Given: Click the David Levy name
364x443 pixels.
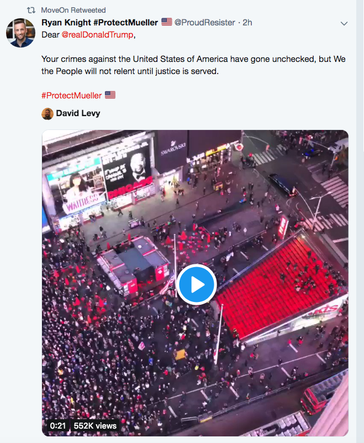Looking at the screenshot, I should click(78, 113).
